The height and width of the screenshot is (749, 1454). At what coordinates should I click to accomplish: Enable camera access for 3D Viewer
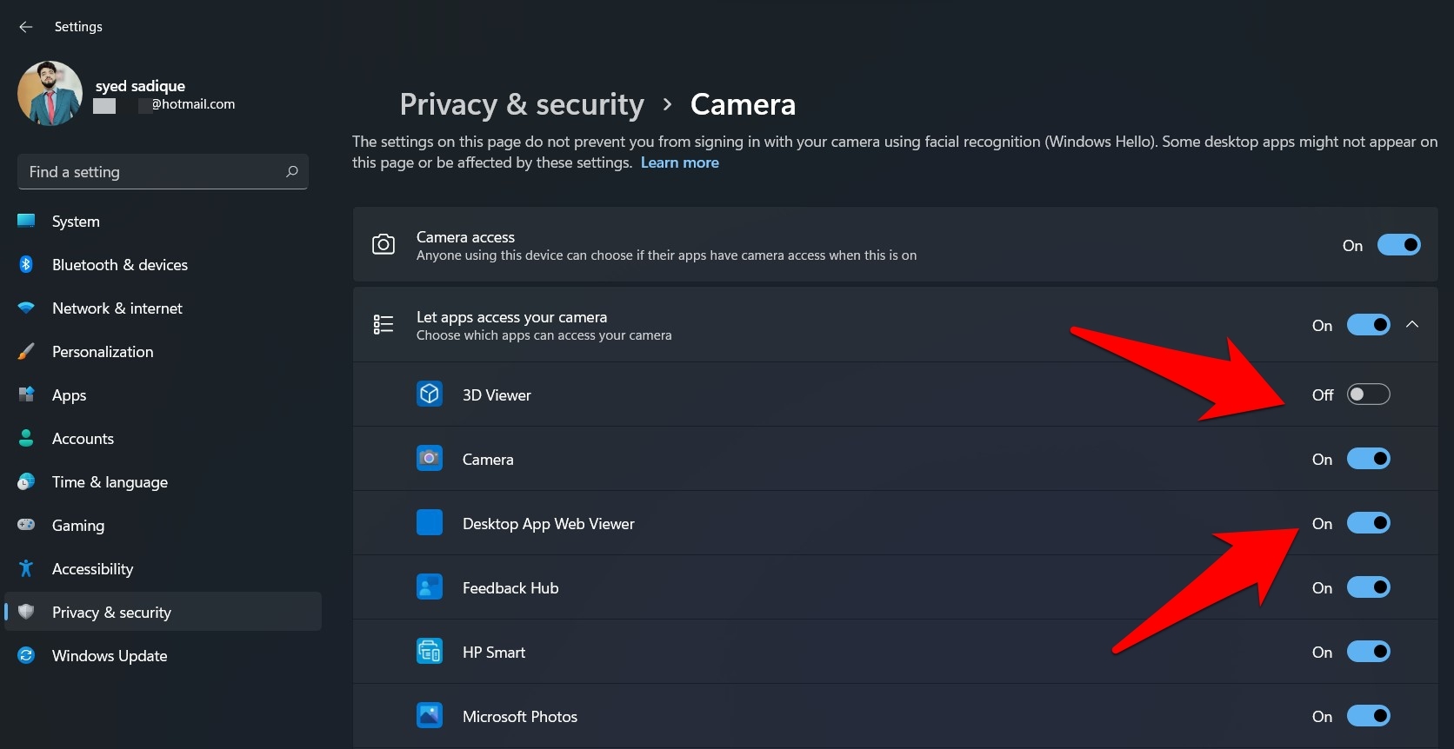pos(1368,394)
